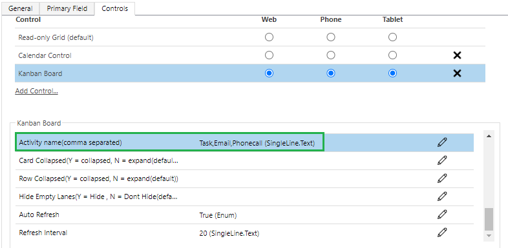Edit the Refresh Interval property pencil icon
This screenshot has width=508, height=248.
[442, 232]
